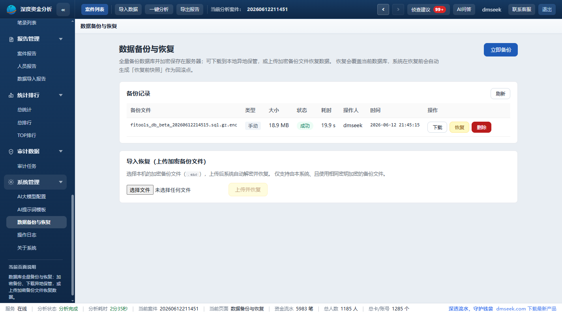Viewport: 562px width, 314px height.
Task: Collapse sidebar with double-chevron icon
Action: [x=63, y=9]
